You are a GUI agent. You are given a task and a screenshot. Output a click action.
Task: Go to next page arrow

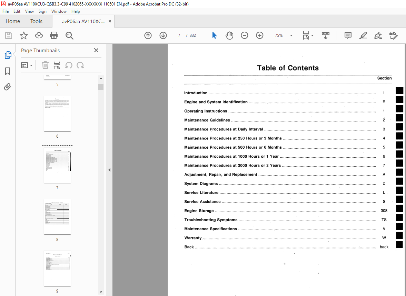tap(163, 35)
